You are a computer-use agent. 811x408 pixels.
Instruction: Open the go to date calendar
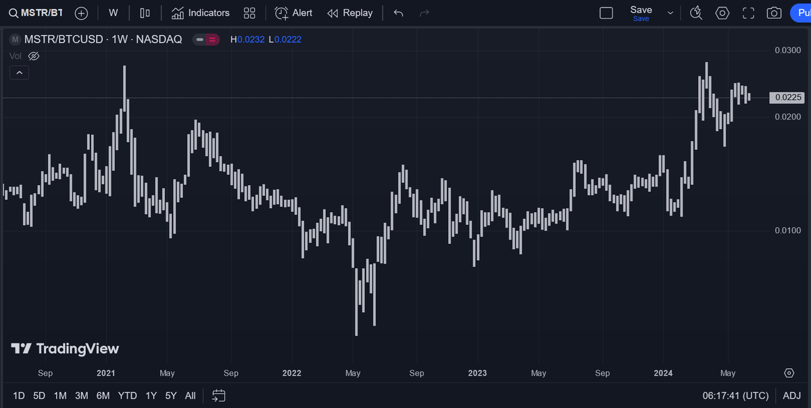pos(218,395)
